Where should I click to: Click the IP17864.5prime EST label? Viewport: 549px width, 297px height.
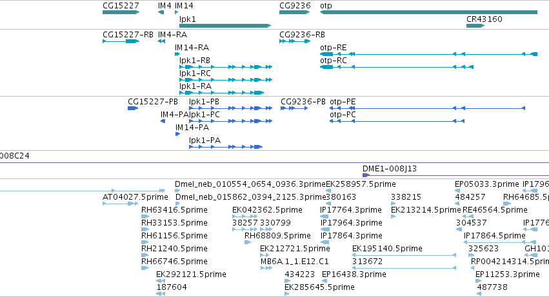(x=495, y=236)
